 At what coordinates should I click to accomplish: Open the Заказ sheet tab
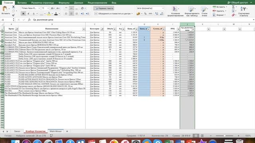[x=17, y=131]
